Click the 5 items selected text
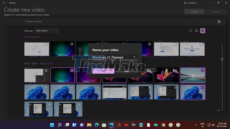 pyautogui.click(x=33, y=21)
